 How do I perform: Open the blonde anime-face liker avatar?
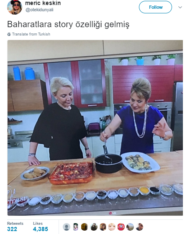[x=112, y=227]
